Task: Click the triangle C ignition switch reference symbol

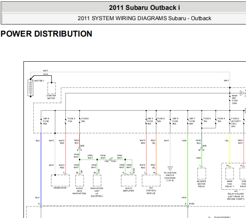Action: [x=170, y=168]
